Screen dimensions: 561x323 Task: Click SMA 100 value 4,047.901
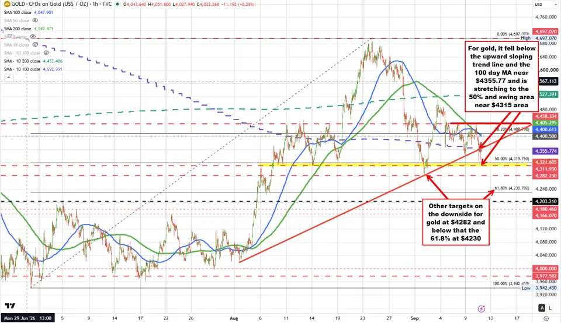click(x=44, y=12)
